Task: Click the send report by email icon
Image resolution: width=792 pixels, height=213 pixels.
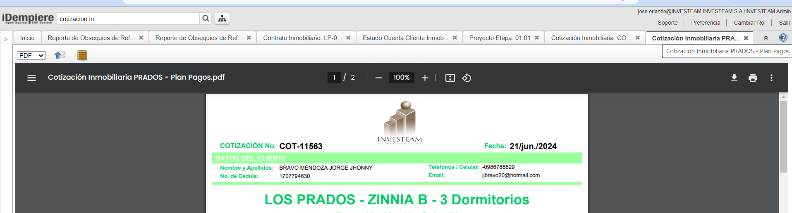Action: pyautogui.click(x=60, y=55)
